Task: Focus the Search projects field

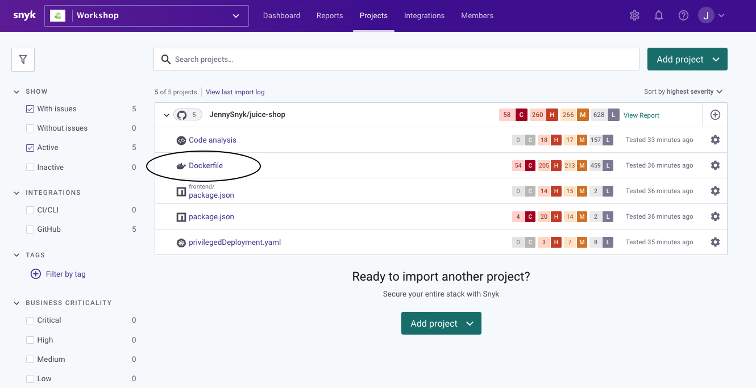Action: [396, 59]
